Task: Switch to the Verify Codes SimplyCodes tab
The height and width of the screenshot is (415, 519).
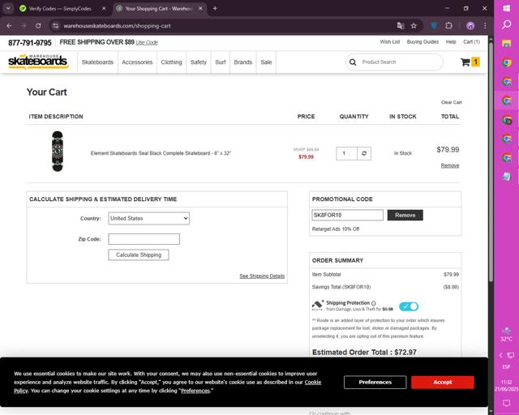Action: coord(60,9)
